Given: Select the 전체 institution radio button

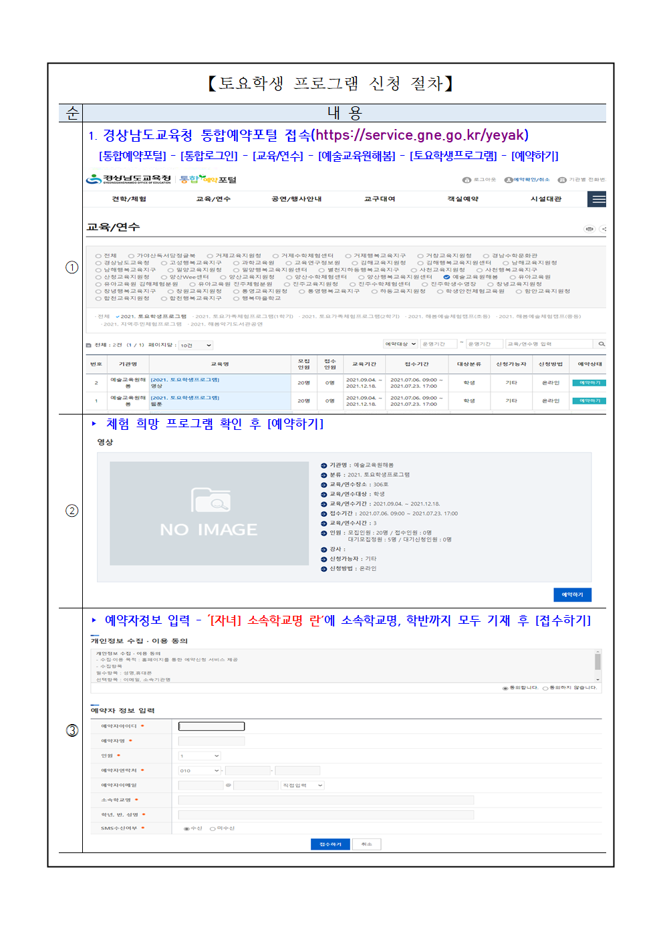Looking at the screenshot, I should click(x=98, y=256).
